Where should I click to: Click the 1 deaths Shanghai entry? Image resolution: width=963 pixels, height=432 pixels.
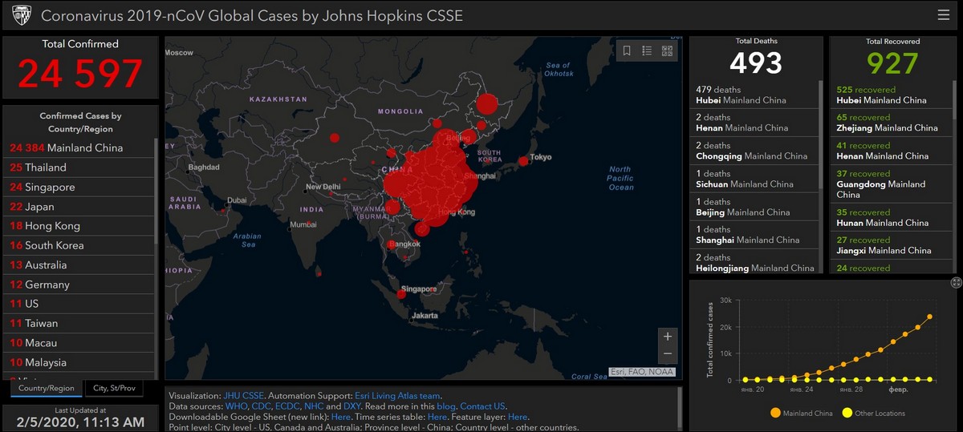point(754,235)
